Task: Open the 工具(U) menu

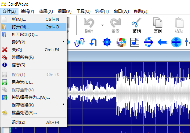Action: pos(83,12)
